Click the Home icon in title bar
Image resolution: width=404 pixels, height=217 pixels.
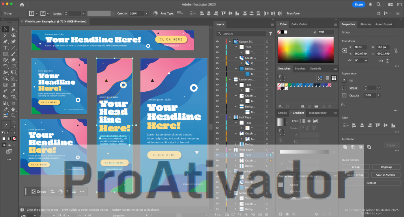pyautogui.click(x=22, y=4)
